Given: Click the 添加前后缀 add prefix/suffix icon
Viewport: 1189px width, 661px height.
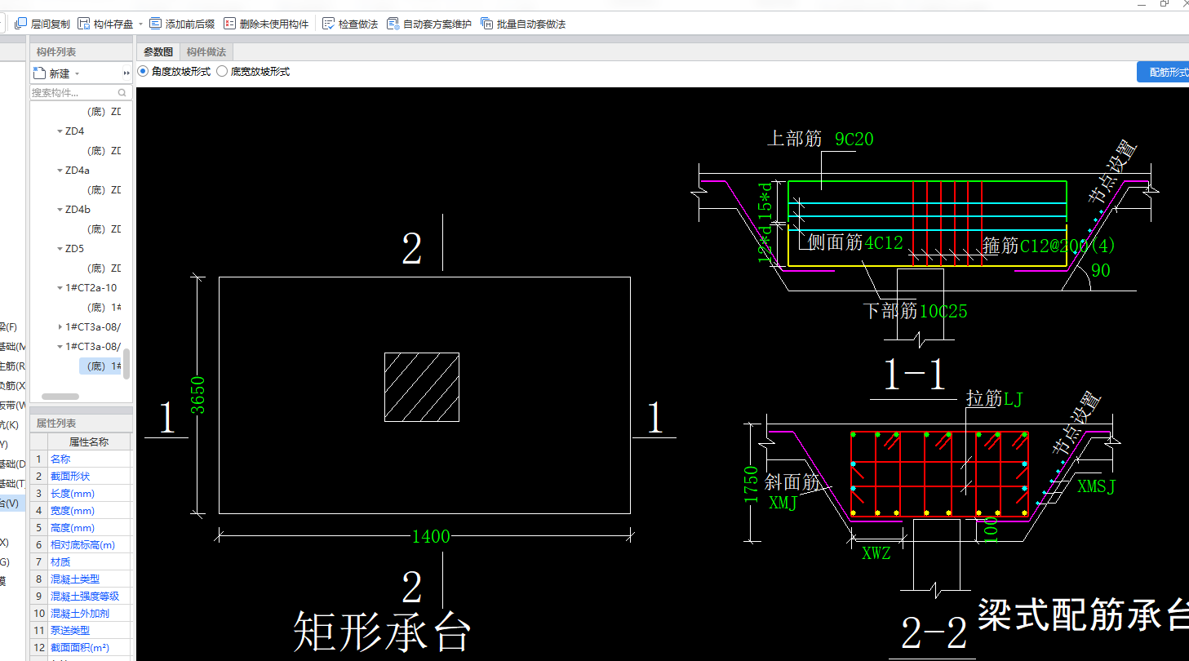Looking at the screenshot, I should pos(155,24).
